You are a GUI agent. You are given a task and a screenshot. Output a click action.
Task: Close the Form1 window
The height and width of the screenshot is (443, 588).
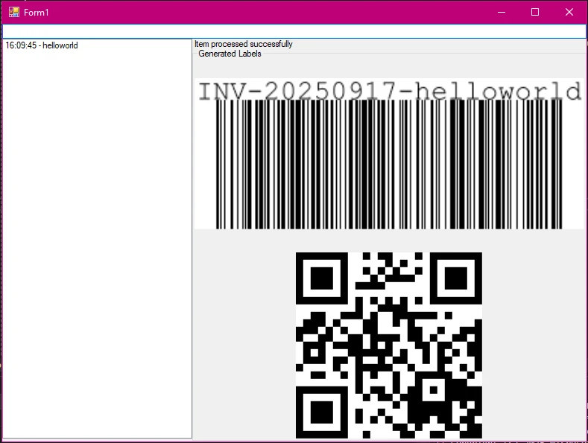569,13
